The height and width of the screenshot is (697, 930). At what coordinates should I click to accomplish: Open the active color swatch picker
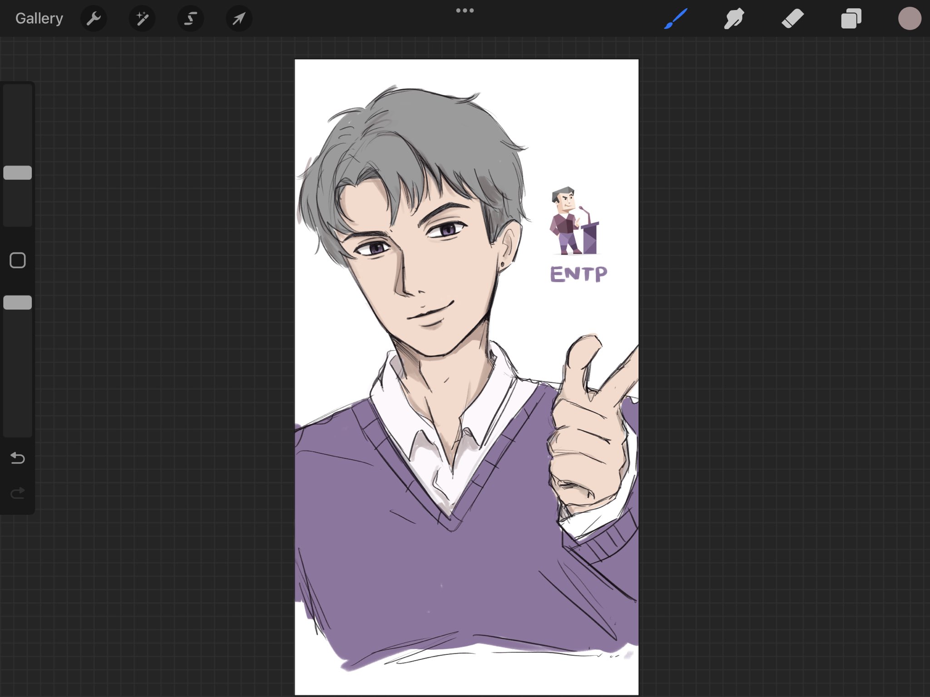[x=910, y=19]
